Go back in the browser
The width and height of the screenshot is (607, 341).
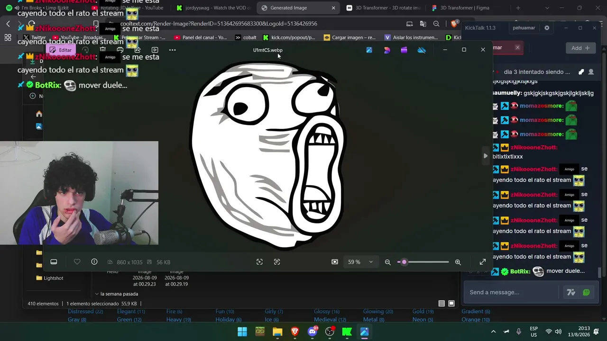[8, 24]
